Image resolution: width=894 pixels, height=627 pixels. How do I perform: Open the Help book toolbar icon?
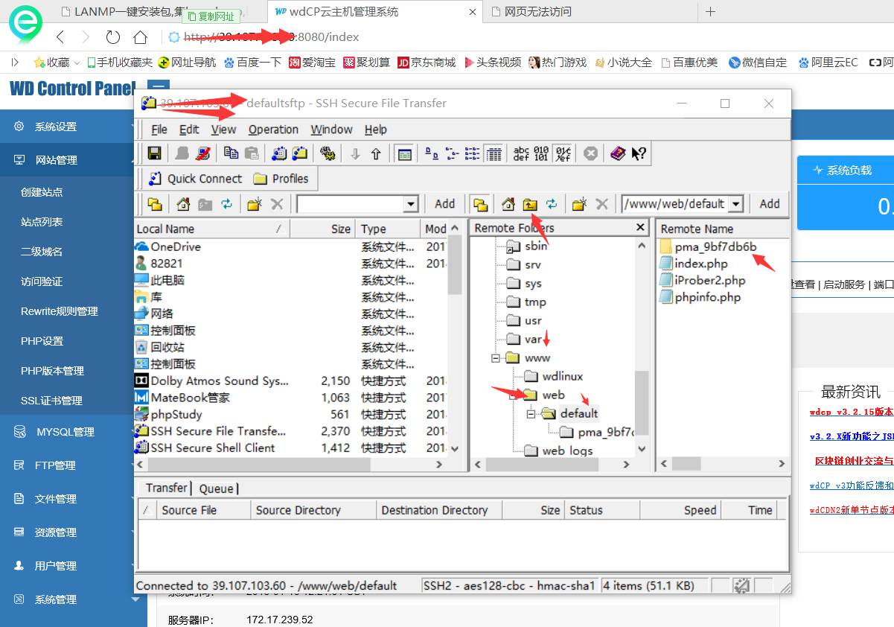(x=617, y=153)
